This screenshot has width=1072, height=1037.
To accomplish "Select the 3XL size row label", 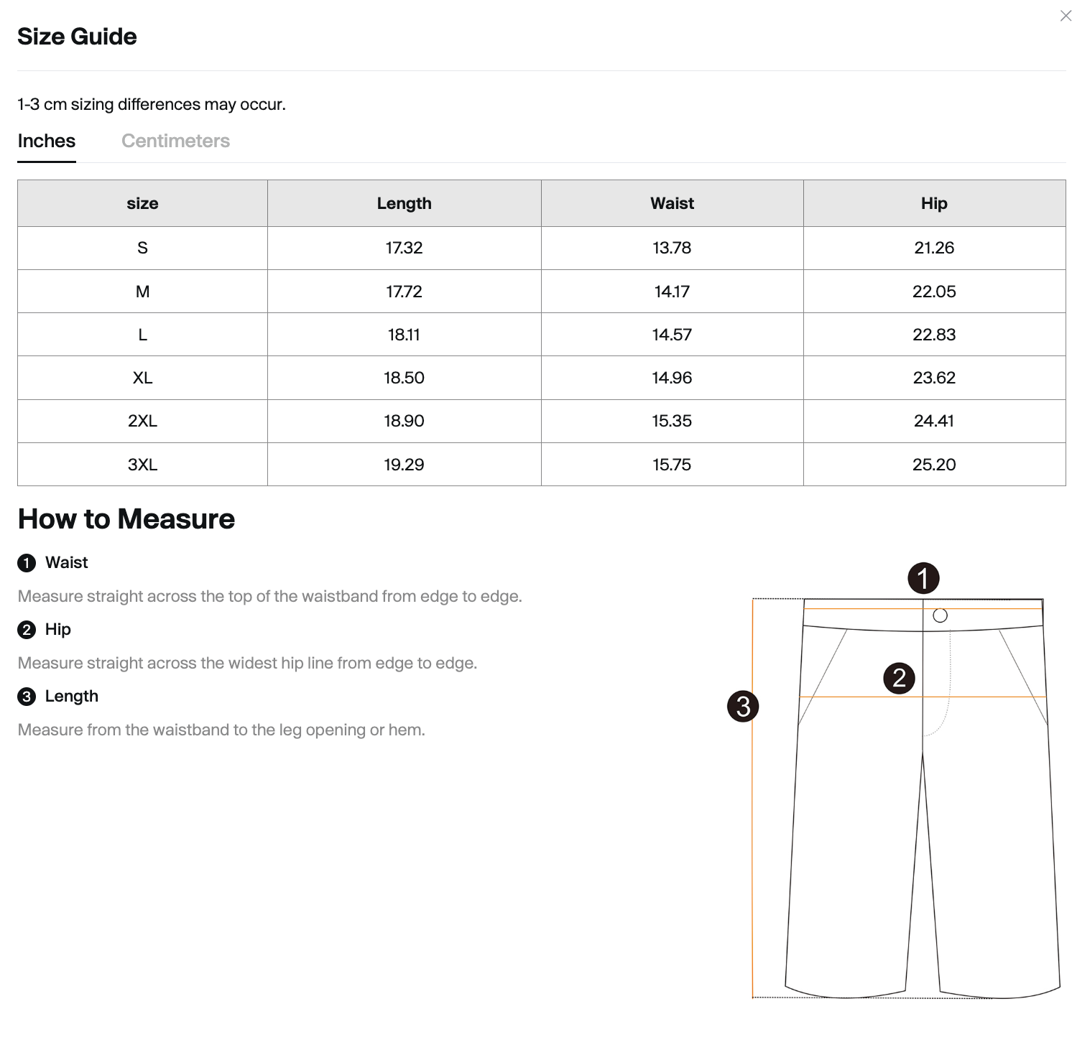I will 142,465.
